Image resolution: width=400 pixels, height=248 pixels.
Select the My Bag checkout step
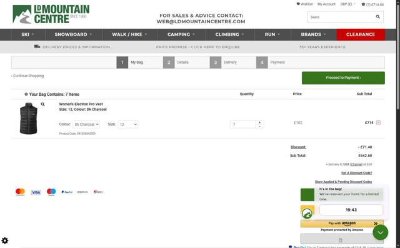131,63
